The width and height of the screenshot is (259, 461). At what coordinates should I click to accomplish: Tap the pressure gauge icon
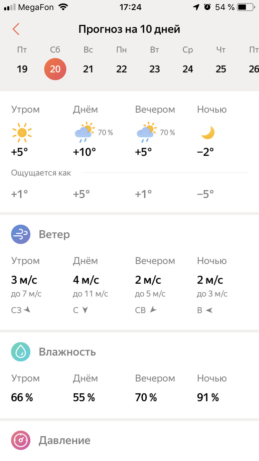(21, 441)
